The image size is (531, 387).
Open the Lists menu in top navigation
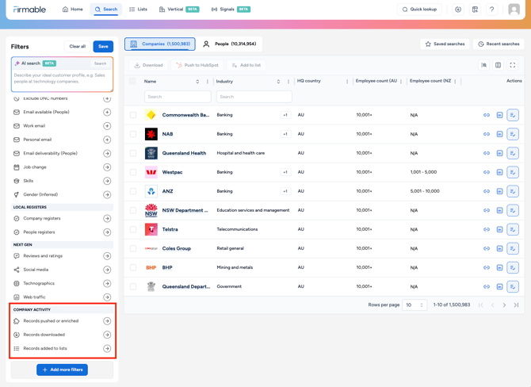point(138,10)
